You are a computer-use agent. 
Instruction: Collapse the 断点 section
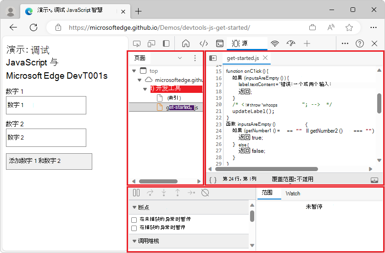coord(134,207)
